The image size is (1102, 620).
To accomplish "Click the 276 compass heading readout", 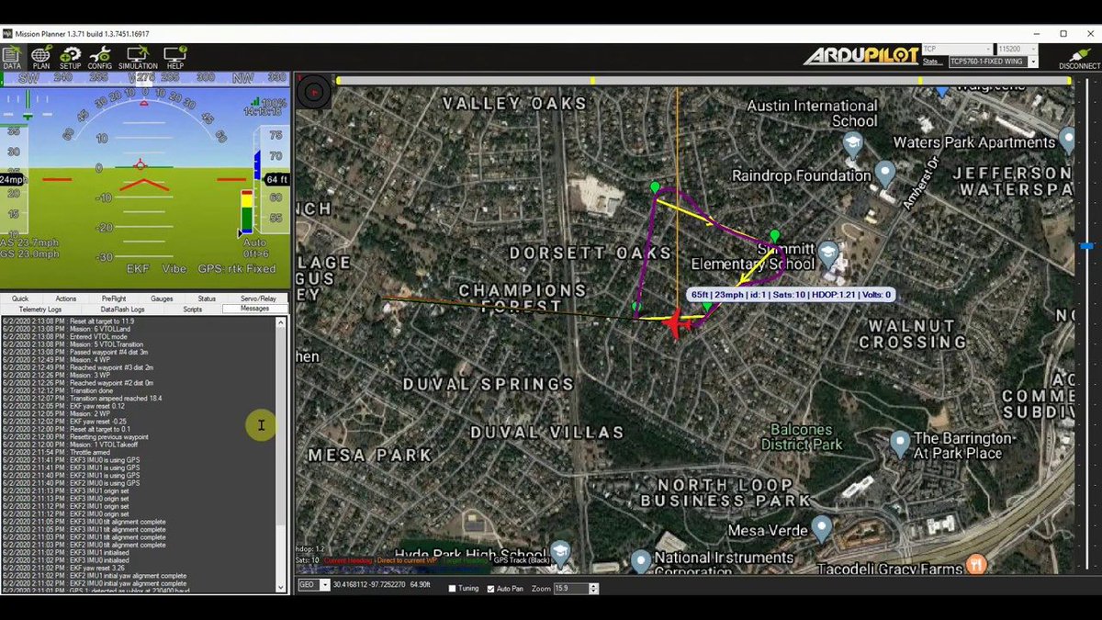I will tap(144, 79).
